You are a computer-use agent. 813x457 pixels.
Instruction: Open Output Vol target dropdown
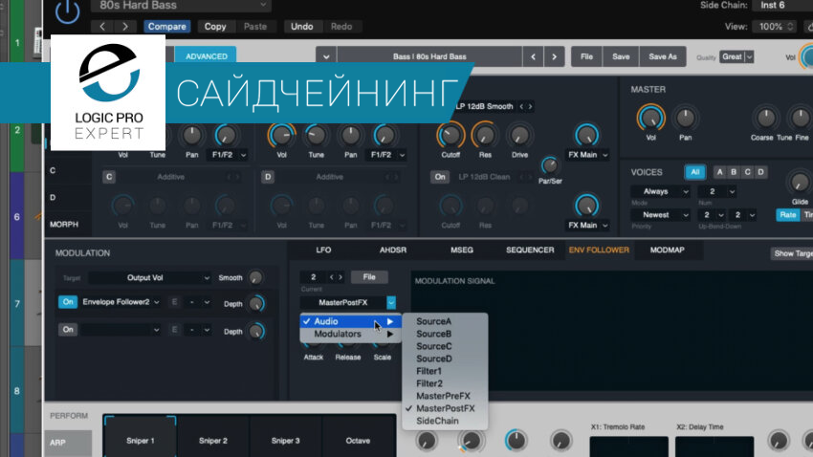tap(150, 277)
